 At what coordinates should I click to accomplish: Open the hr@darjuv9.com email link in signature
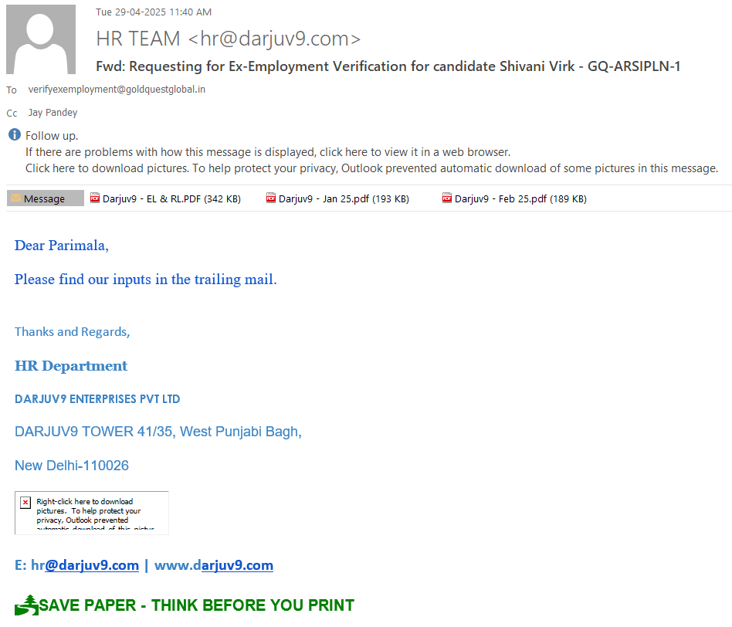coord(84,565)
